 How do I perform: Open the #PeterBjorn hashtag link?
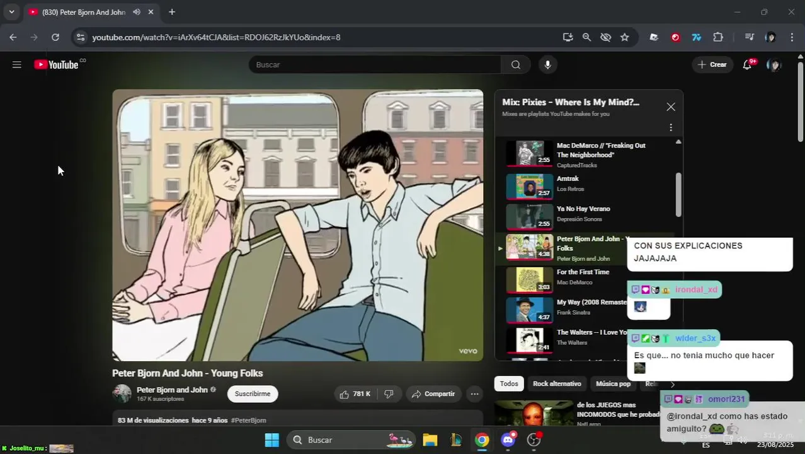(248, 420)
